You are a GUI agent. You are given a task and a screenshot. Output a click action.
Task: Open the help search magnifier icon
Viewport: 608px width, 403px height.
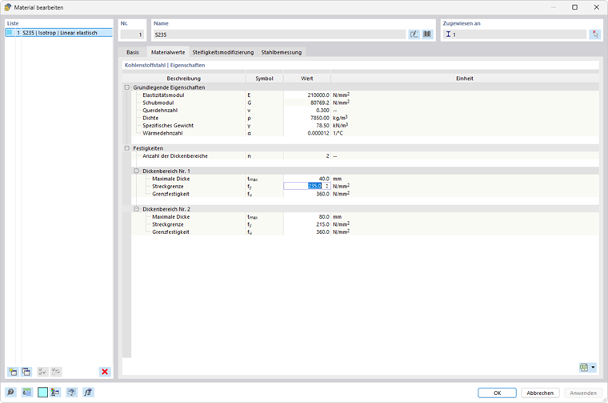pos(10,392)
